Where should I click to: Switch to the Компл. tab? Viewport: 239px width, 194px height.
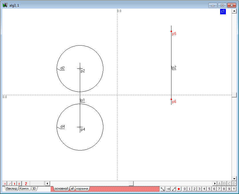(x=24, y=189)
